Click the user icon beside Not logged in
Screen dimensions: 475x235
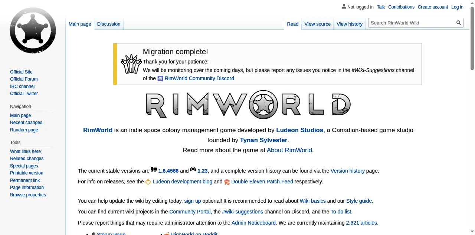[344, 7]
